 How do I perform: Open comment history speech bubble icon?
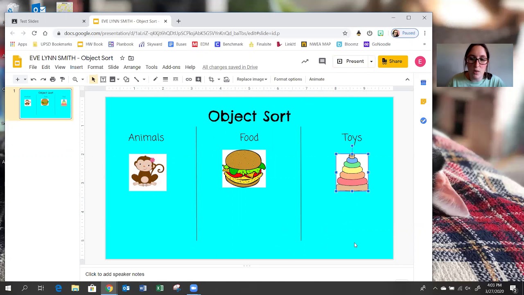[x=322, y=61]
